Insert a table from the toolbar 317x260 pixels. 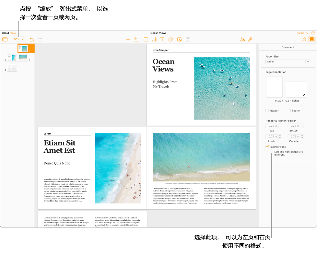(x=146, y=40)
